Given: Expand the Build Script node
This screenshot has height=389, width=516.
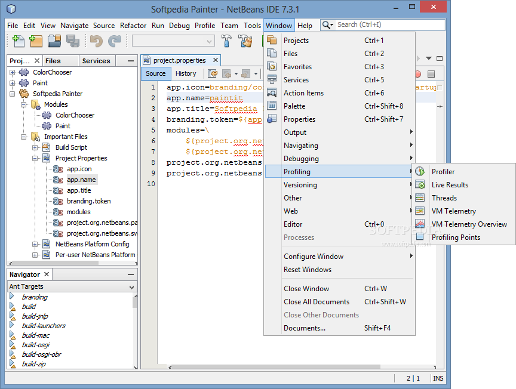Looking at the screenshot, I should 35,147.
